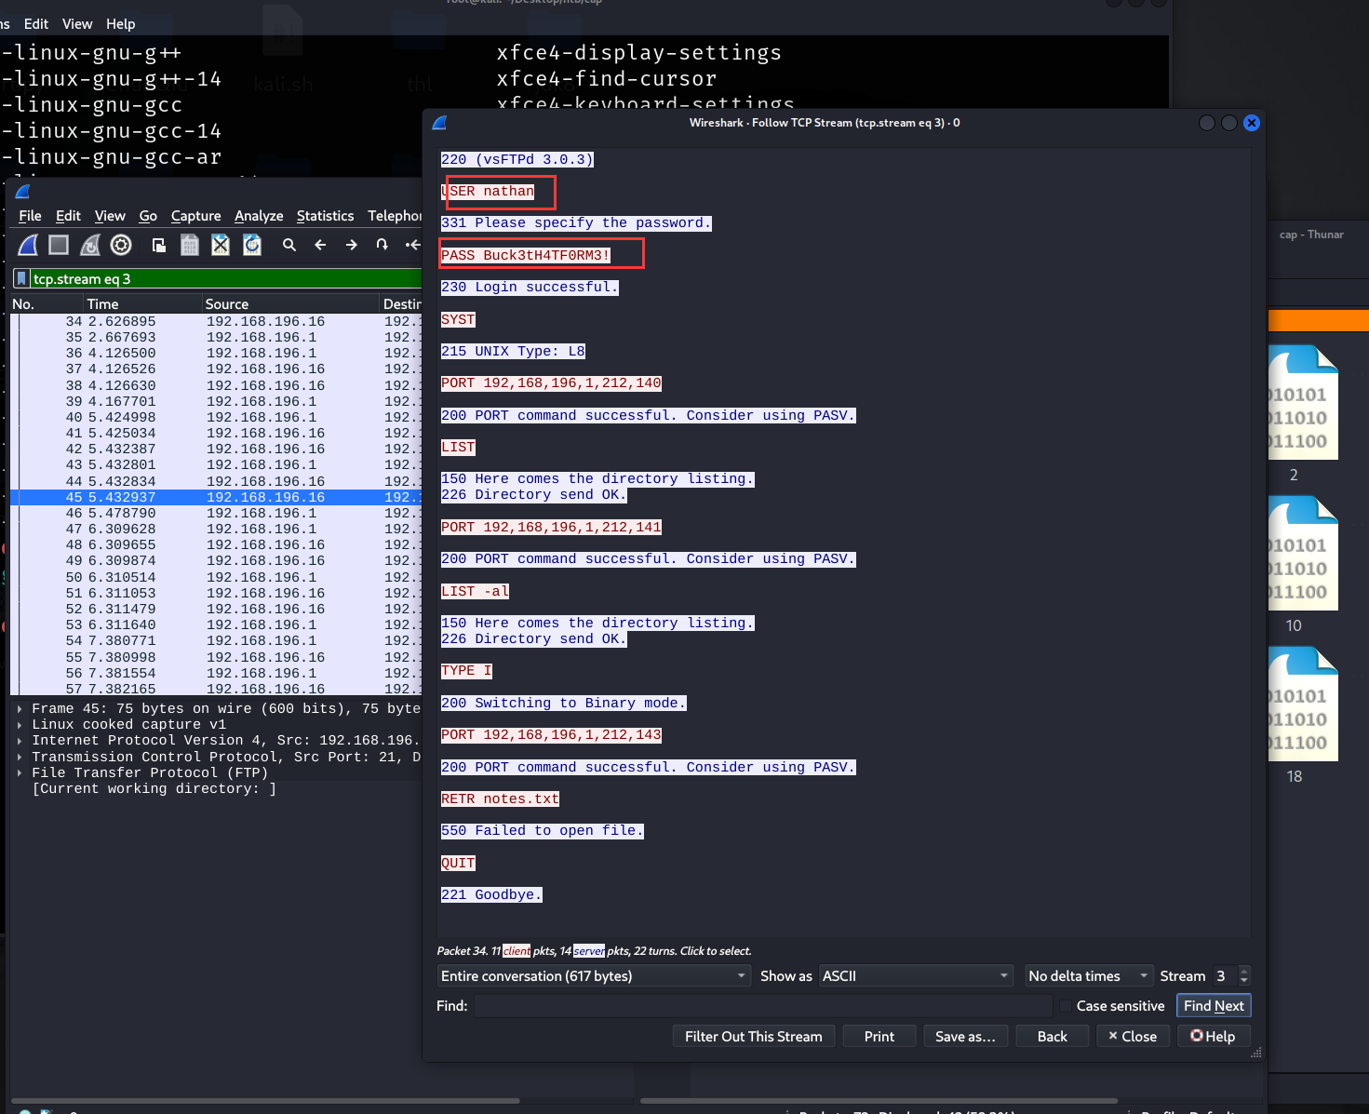Click the Find text input field
This screenshot has height=1114, width=1369.
pyautogui.click(x=762, y=1006)
